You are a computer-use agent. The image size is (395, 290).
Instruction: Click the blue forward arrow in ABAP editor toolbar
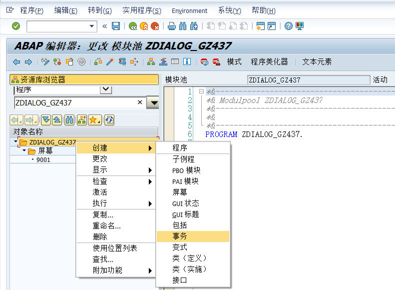pos(28,62)
